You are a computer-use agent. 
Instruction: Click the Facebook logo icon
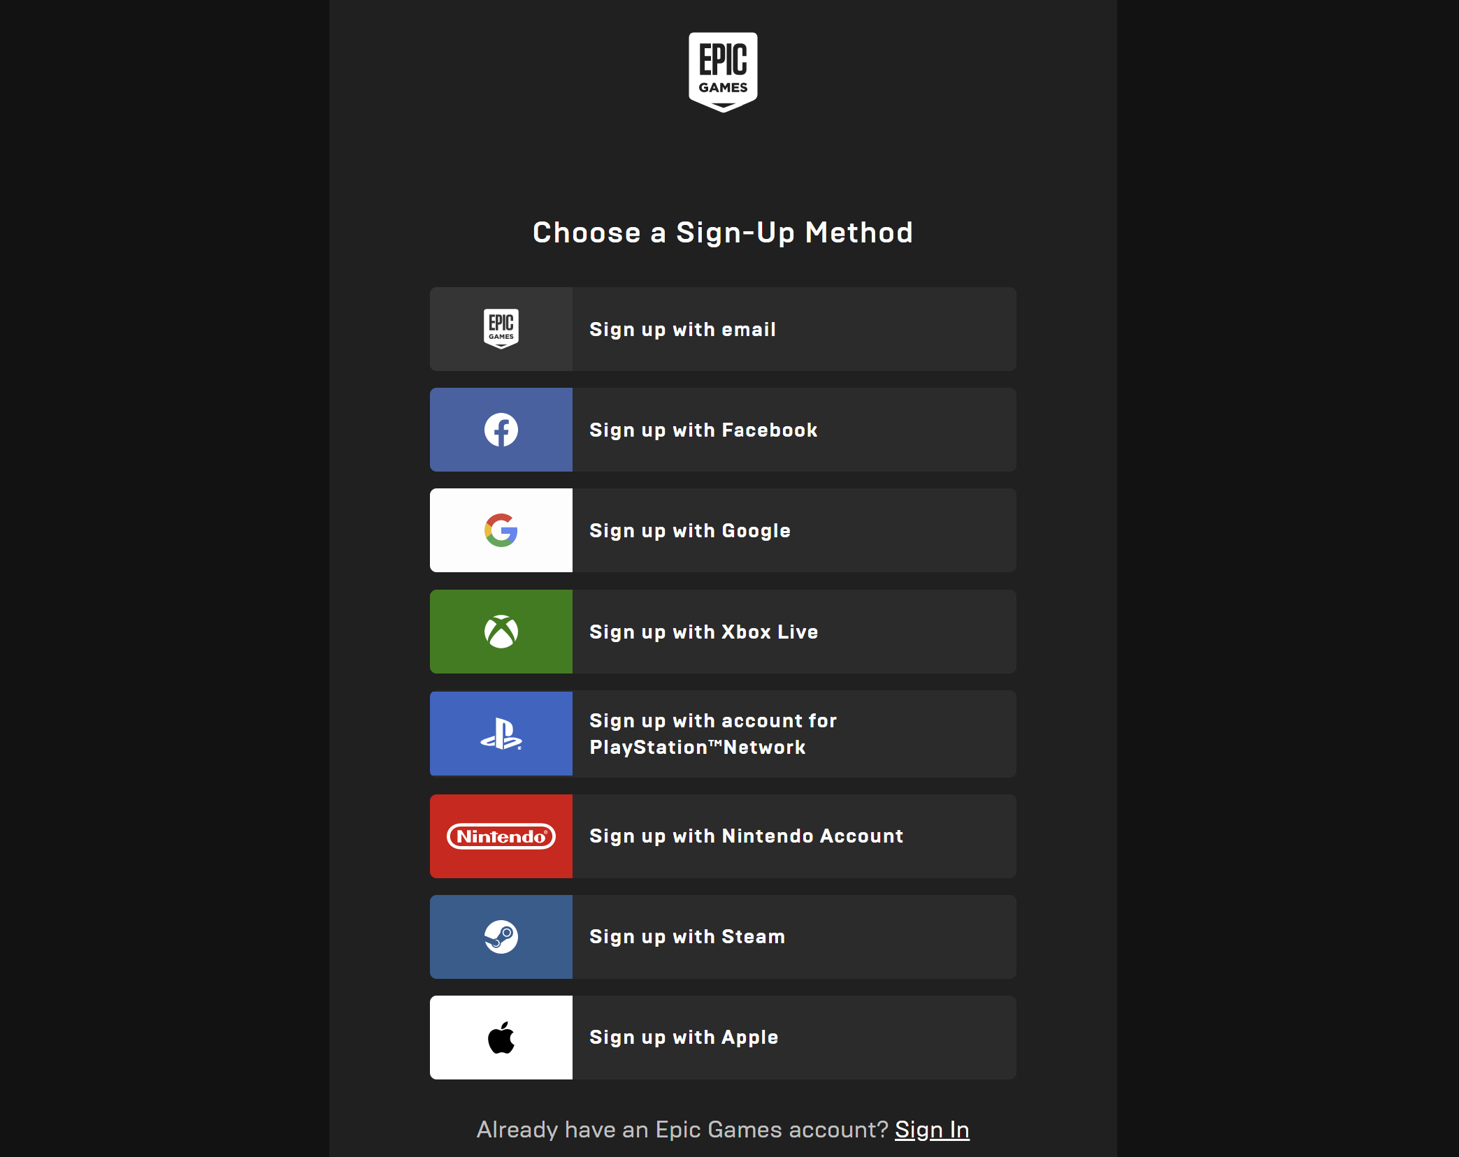click(x=501, y=430)
